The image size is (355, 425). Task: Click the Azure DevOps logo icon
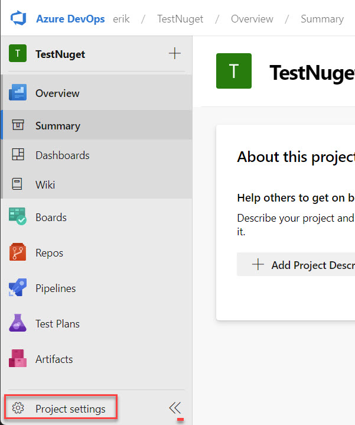(x=18, y=18)
